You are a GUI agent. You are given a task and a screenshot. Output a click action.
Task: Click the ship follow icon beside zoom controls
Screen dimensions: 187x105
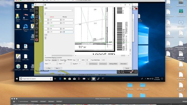point(132,71)
